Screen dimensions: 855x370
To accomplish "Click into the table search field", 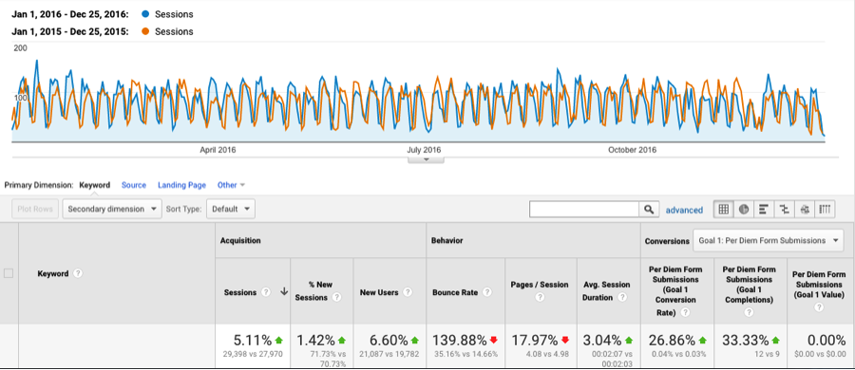I will pyautogui.click(x=584, y=210).
